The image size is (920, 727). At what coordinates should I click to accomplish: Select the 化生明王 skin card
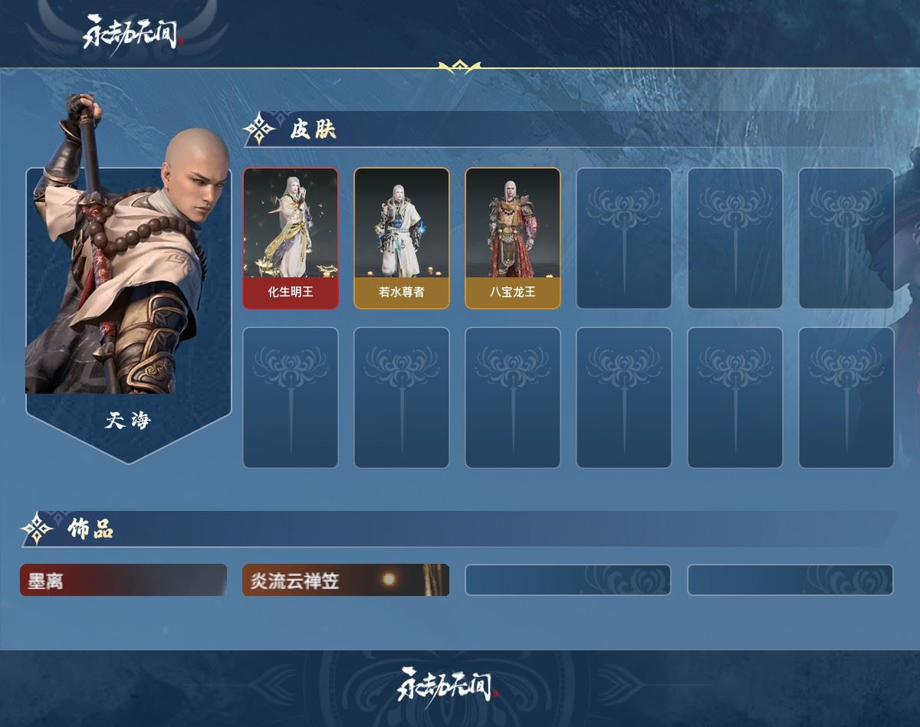coord(291,238)
